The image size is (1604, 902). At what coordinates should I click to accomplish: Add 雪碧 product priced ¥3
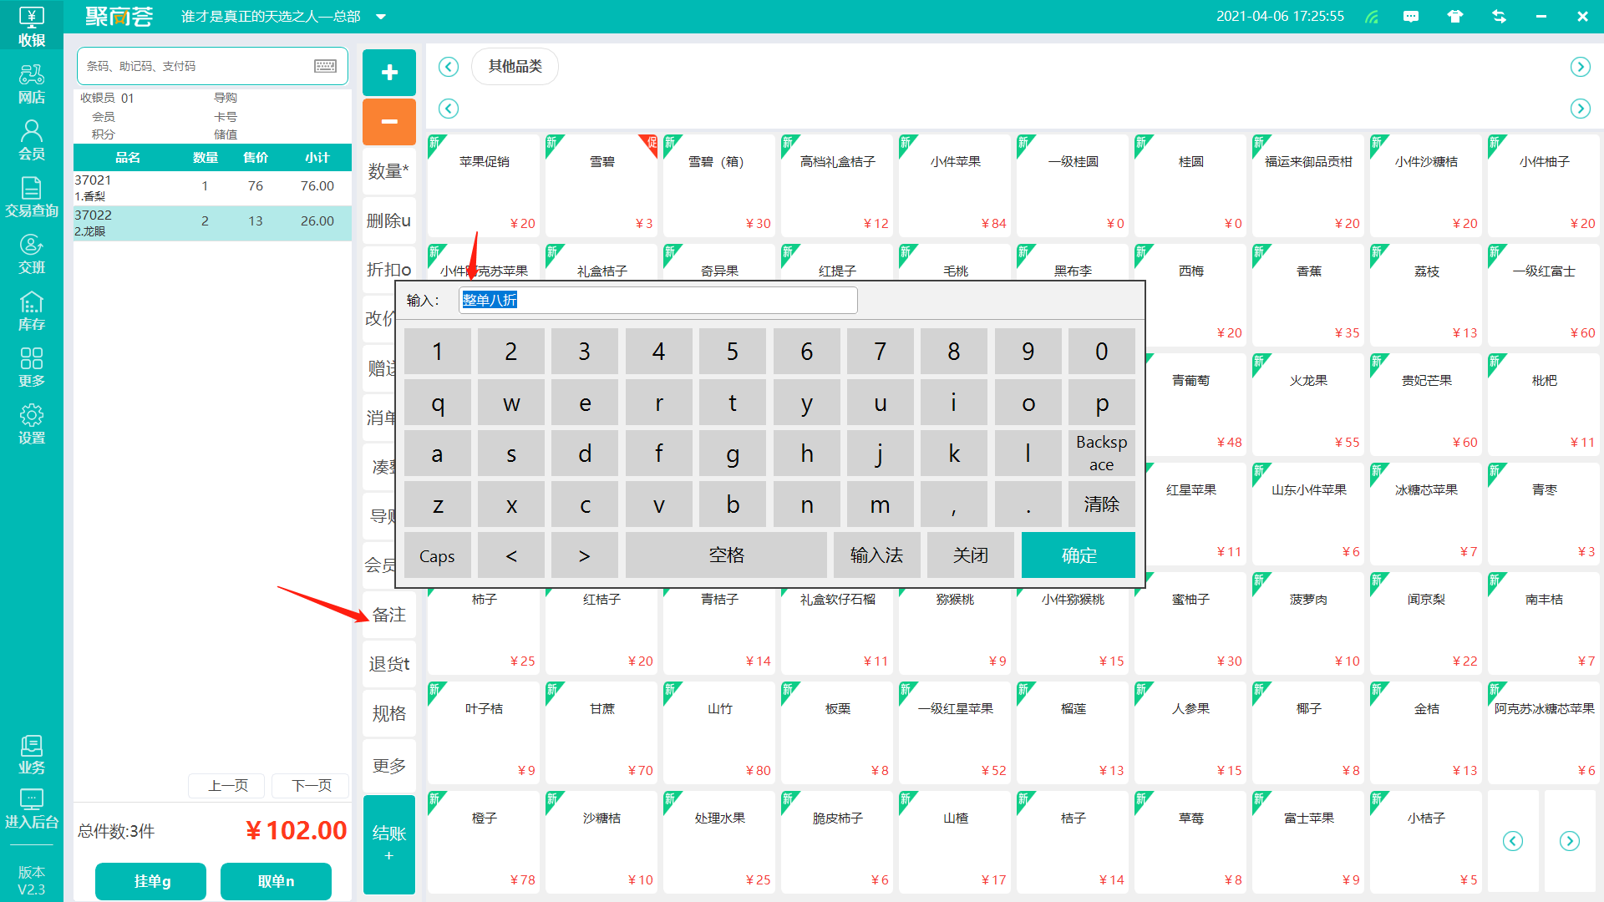[601, 186]
